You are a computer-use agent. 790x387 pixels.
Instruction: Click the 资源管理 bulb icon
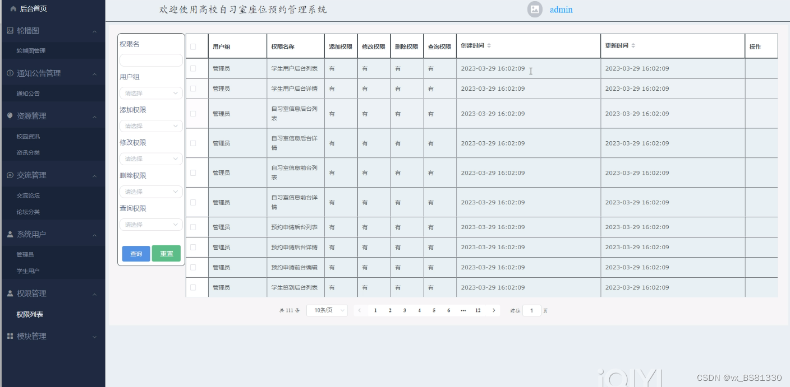tap(10, 116)
